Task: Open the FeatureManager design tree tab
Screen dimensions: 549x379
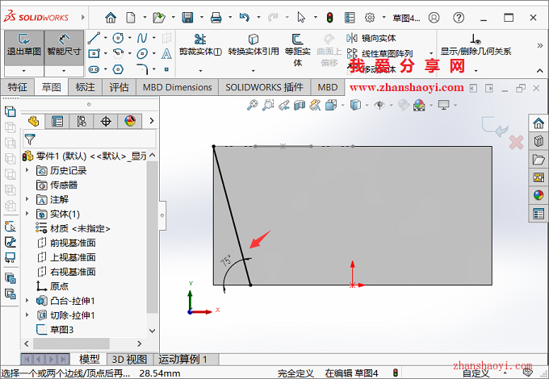Action: pyautogui.click(x=33, y=121)
